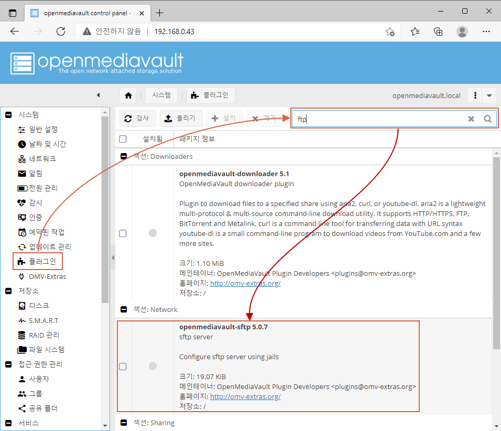Select Plugins (플러그인) in sidebar
This screenshot has height=431, width=501.
(37, 262)
